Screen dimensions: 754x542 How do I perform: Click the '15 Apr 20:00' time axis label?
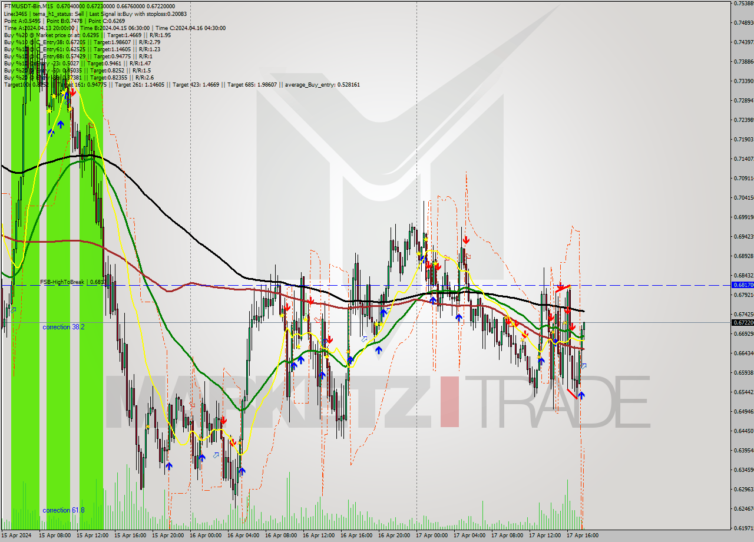click(168, 536)
